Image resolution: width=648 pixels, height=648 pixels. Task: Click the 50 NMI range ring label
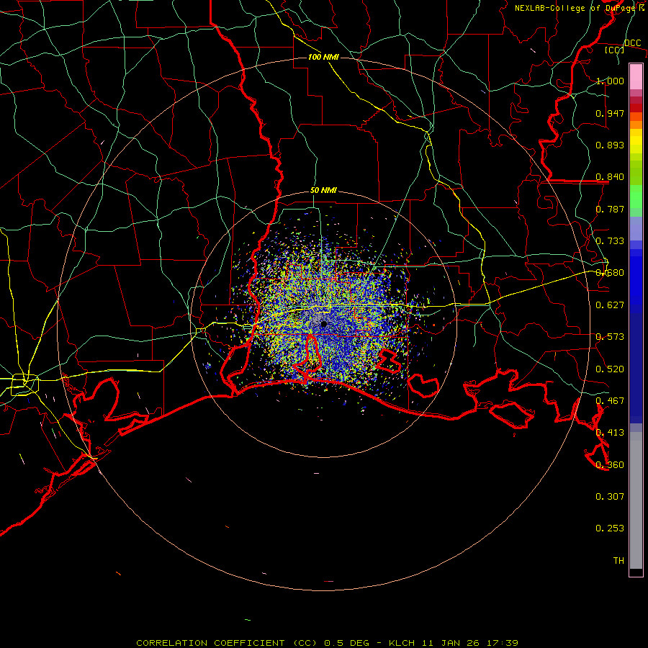323,191
